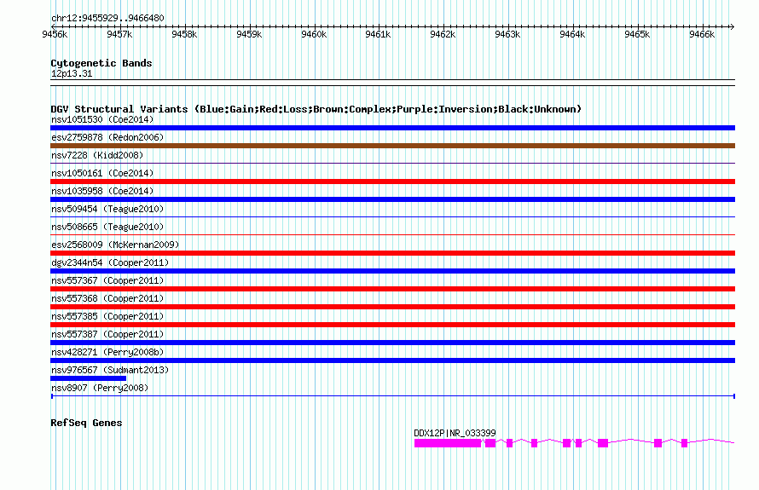Click the 9463k ruler label

[x=507, y=34]
